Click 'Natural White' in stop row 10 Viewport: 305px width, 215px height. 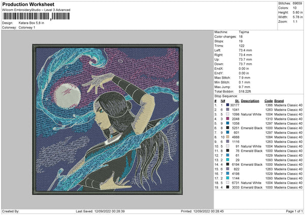[x=251, y=147]
